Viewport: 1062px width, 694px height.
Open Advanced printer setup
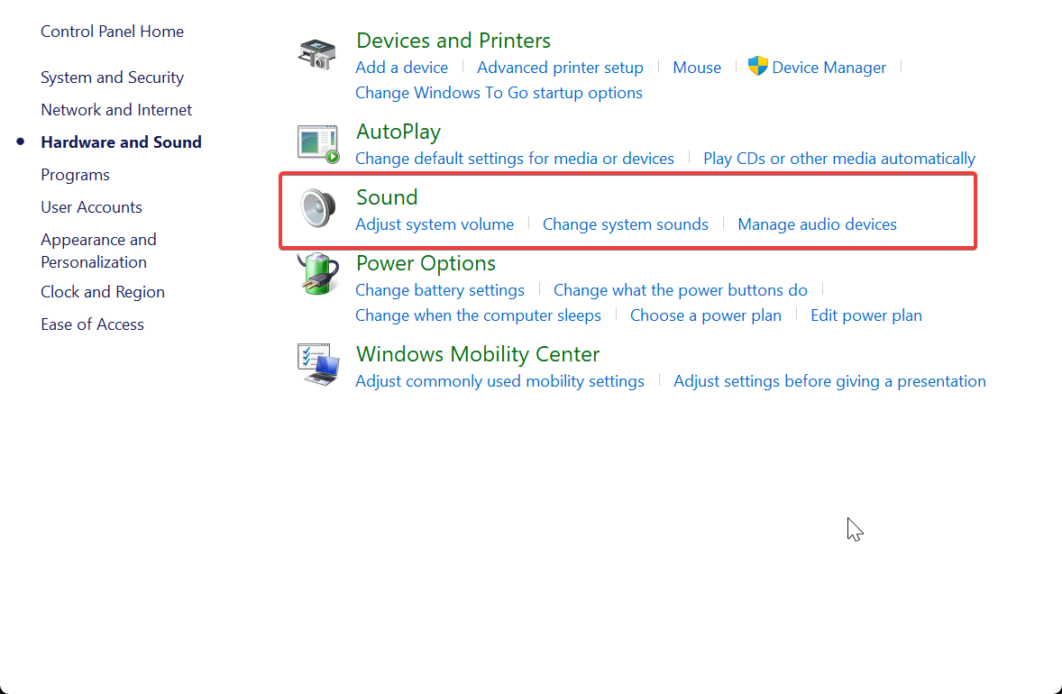coord(560,68)
